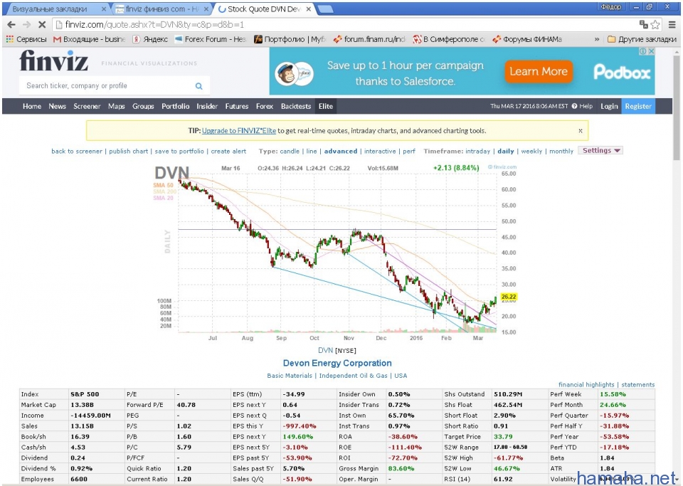Click the Login link
Image resolution: width=683 pixels, height=486 pixels.
pyautogui.click(x=609, y=106)
